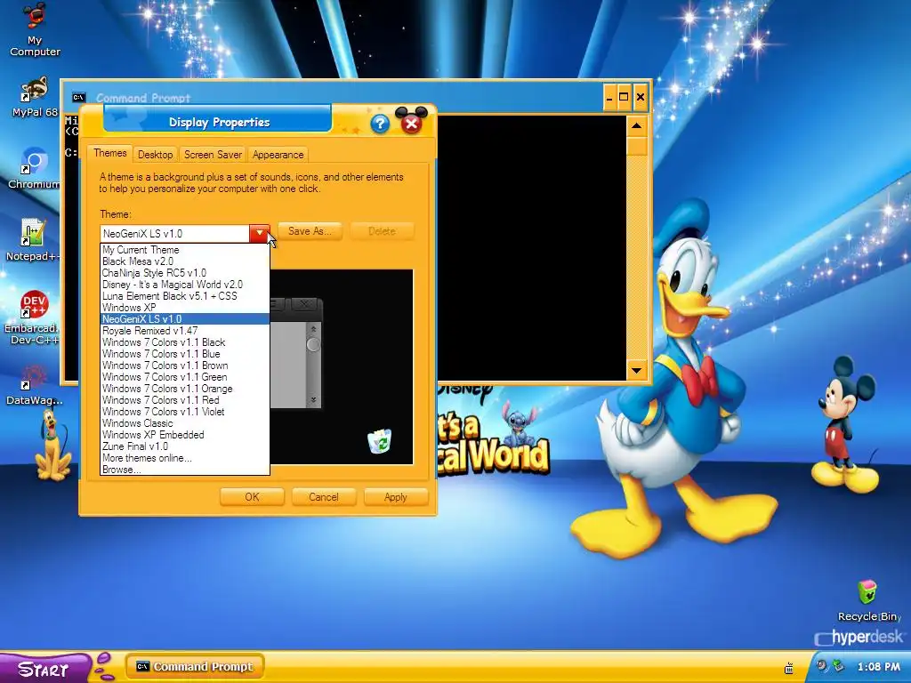
Task: Open the MyPal 68 browser shortcut
Action: tap(35, 96)
